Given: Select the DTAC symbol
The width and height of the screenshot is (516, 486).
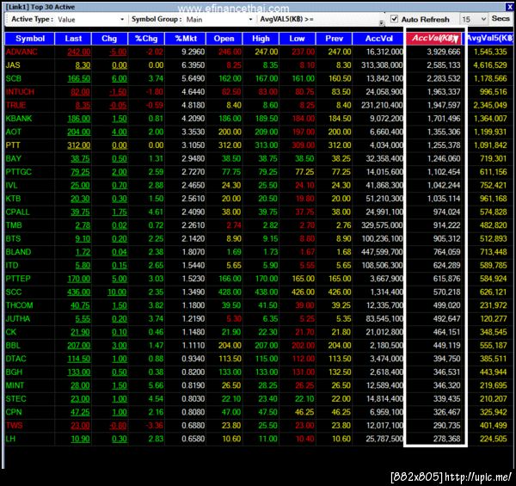Looking at the screenshot, I should [x=15, y=359].
